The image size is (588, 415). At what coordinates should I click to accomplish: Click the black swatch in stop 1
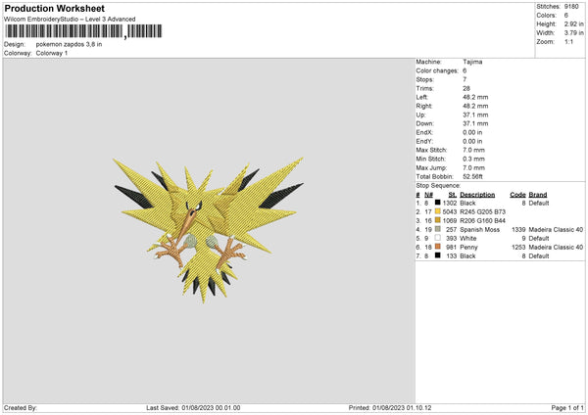click(x=437, y=203)
